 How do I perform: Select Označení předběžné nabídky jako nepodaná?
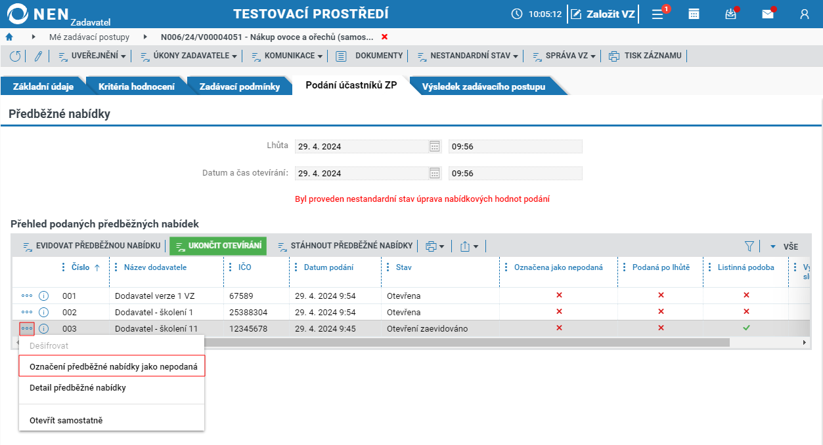point(112,366)
